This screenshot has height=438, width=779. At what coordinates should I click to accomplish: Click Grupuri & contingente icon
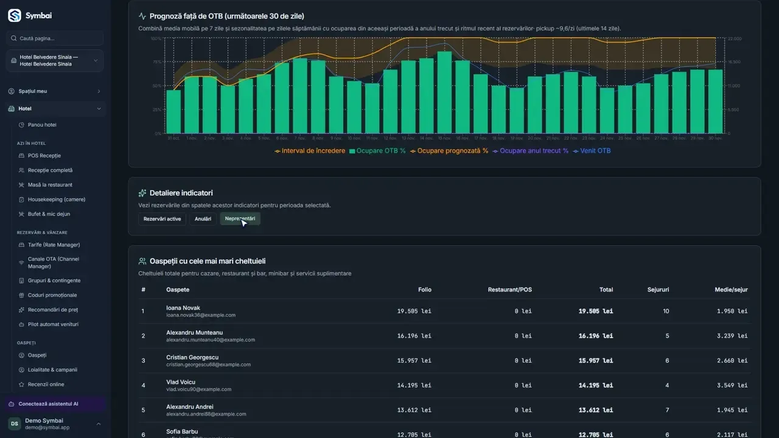[21, 280]
